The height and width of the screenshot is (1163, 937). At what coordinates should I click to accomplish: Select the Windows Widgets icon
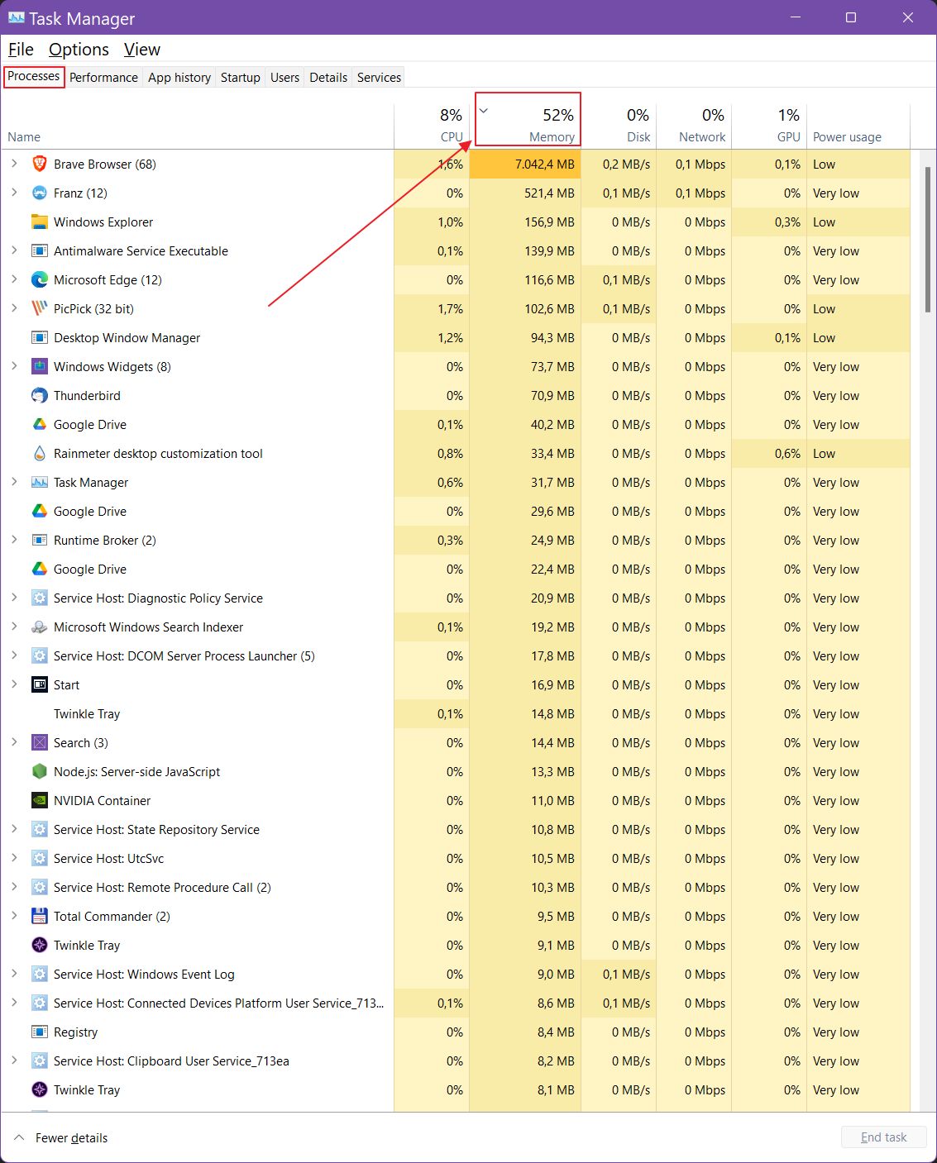(x=39, y=366)
